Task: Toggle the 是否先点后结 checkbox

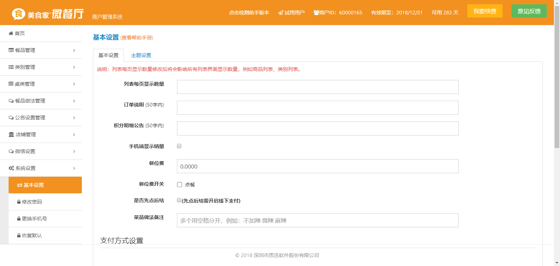Action: [x=179, y=200]
